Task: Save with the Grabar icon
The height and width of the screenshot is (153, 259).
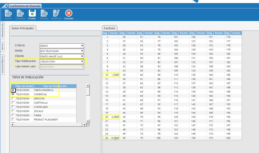Action: 32,13
